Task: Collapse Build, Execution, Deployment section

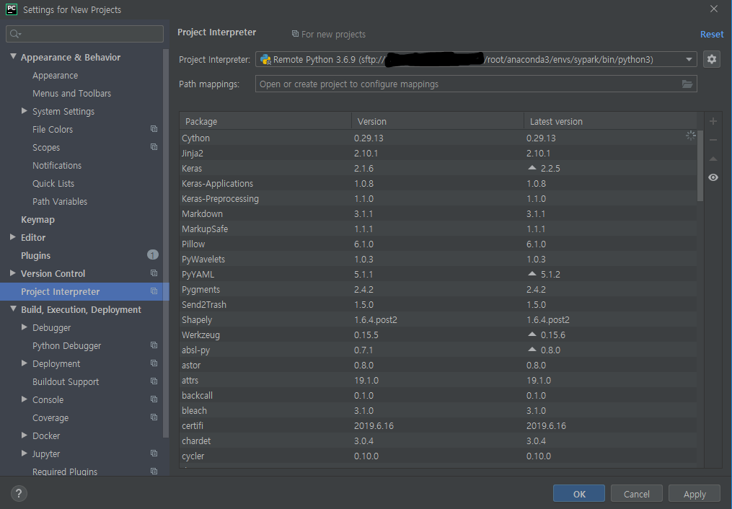Action: [13, 309]
